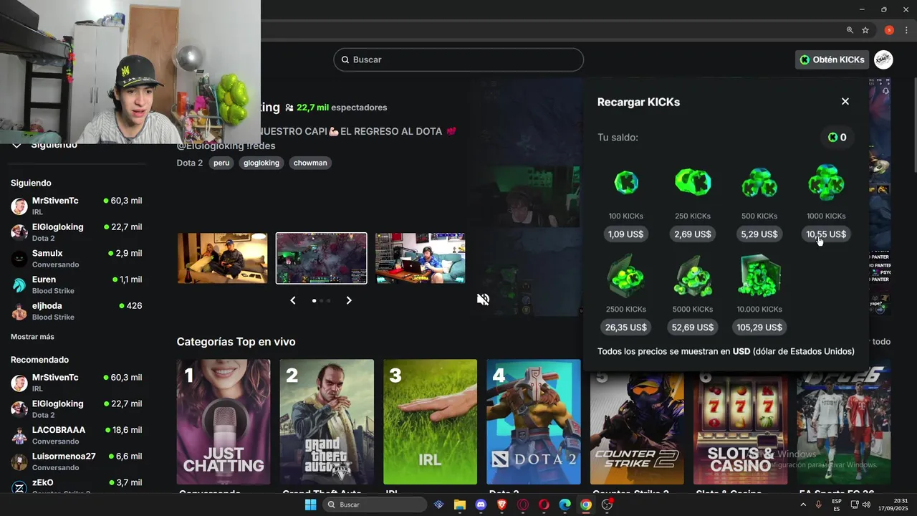Image resolution: width=917 pixels, height=516 pixels.
Task: Open MrStivenTc in Siguiendo list
Action: pos(77,206)
